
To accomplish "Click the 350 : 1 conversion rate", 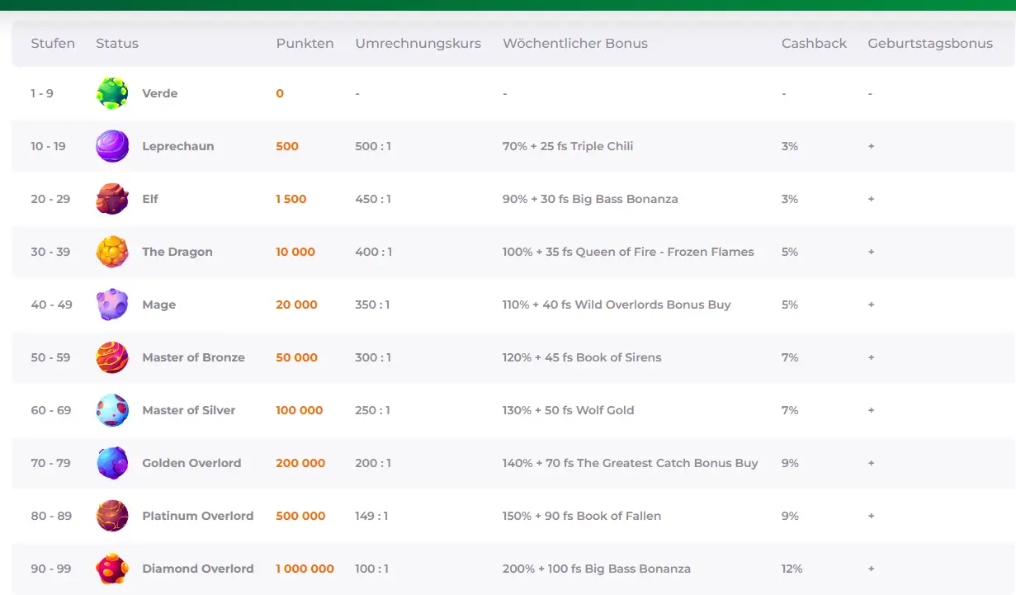I will (x=373, y=305).
